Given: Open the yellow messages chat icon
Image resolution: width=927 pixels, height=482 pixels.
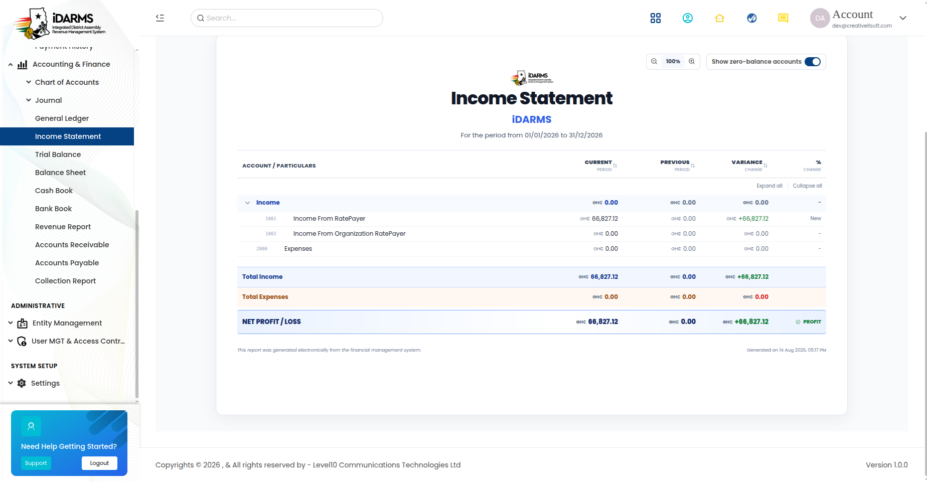Looking at the screenshot, I should pyautogui.click(x=783, y=18).
